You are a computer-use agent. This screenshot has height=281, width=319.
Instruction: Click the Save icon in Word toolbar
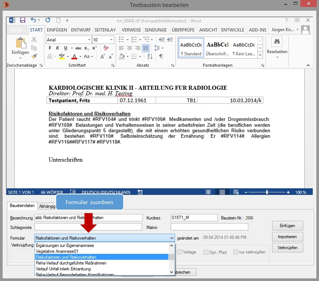[x=22, y=20]
